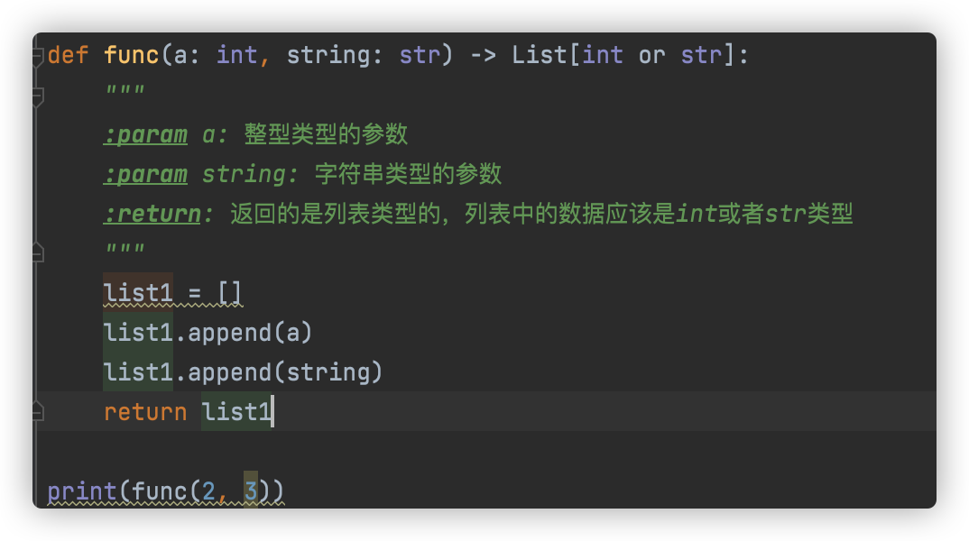Click the highlighted list1 assignment variable

tap(138, 293)
